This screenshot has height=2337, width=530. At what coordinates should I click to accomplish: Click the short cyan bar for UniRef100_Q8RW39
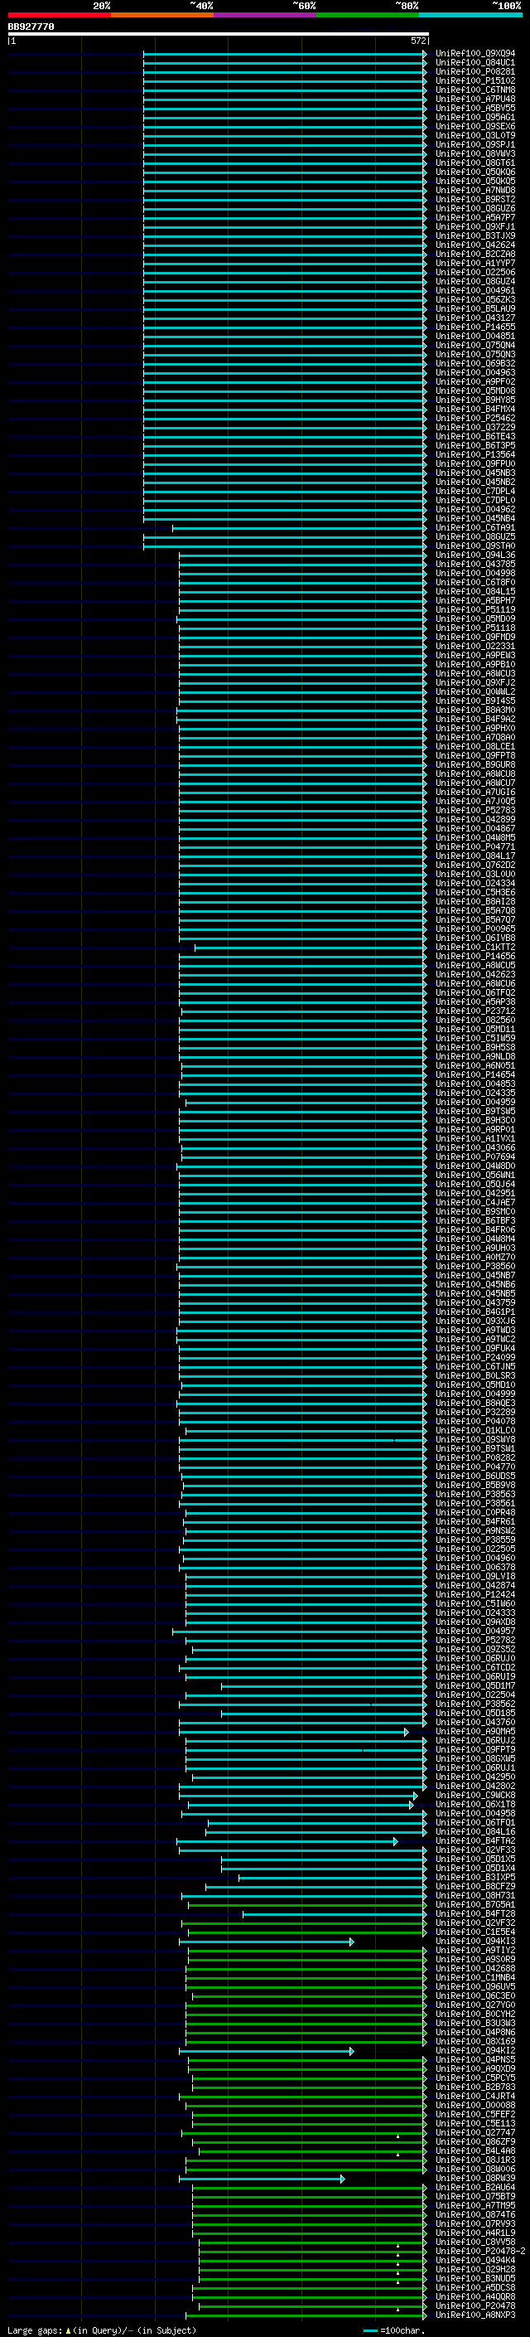261,2178
